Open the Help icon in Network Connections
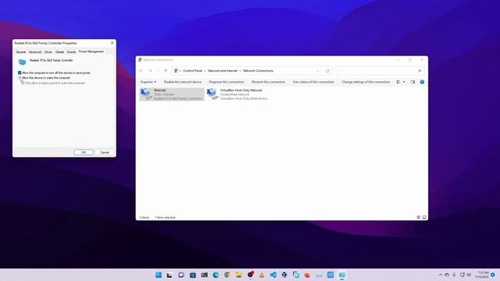 [422, 82]
